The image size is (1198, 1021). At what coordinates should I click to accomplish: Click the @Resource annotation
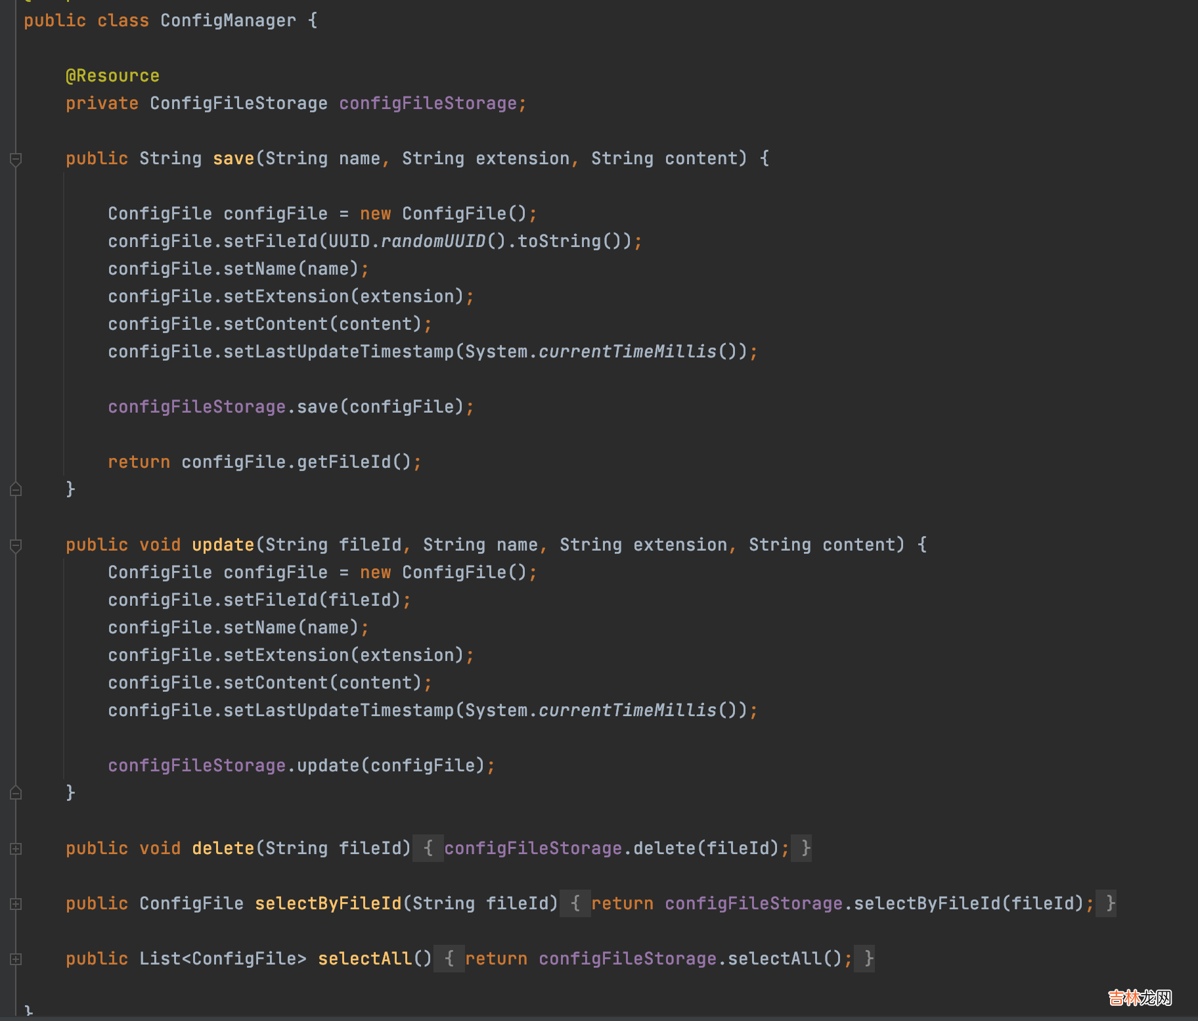click(x=112, y=76)
